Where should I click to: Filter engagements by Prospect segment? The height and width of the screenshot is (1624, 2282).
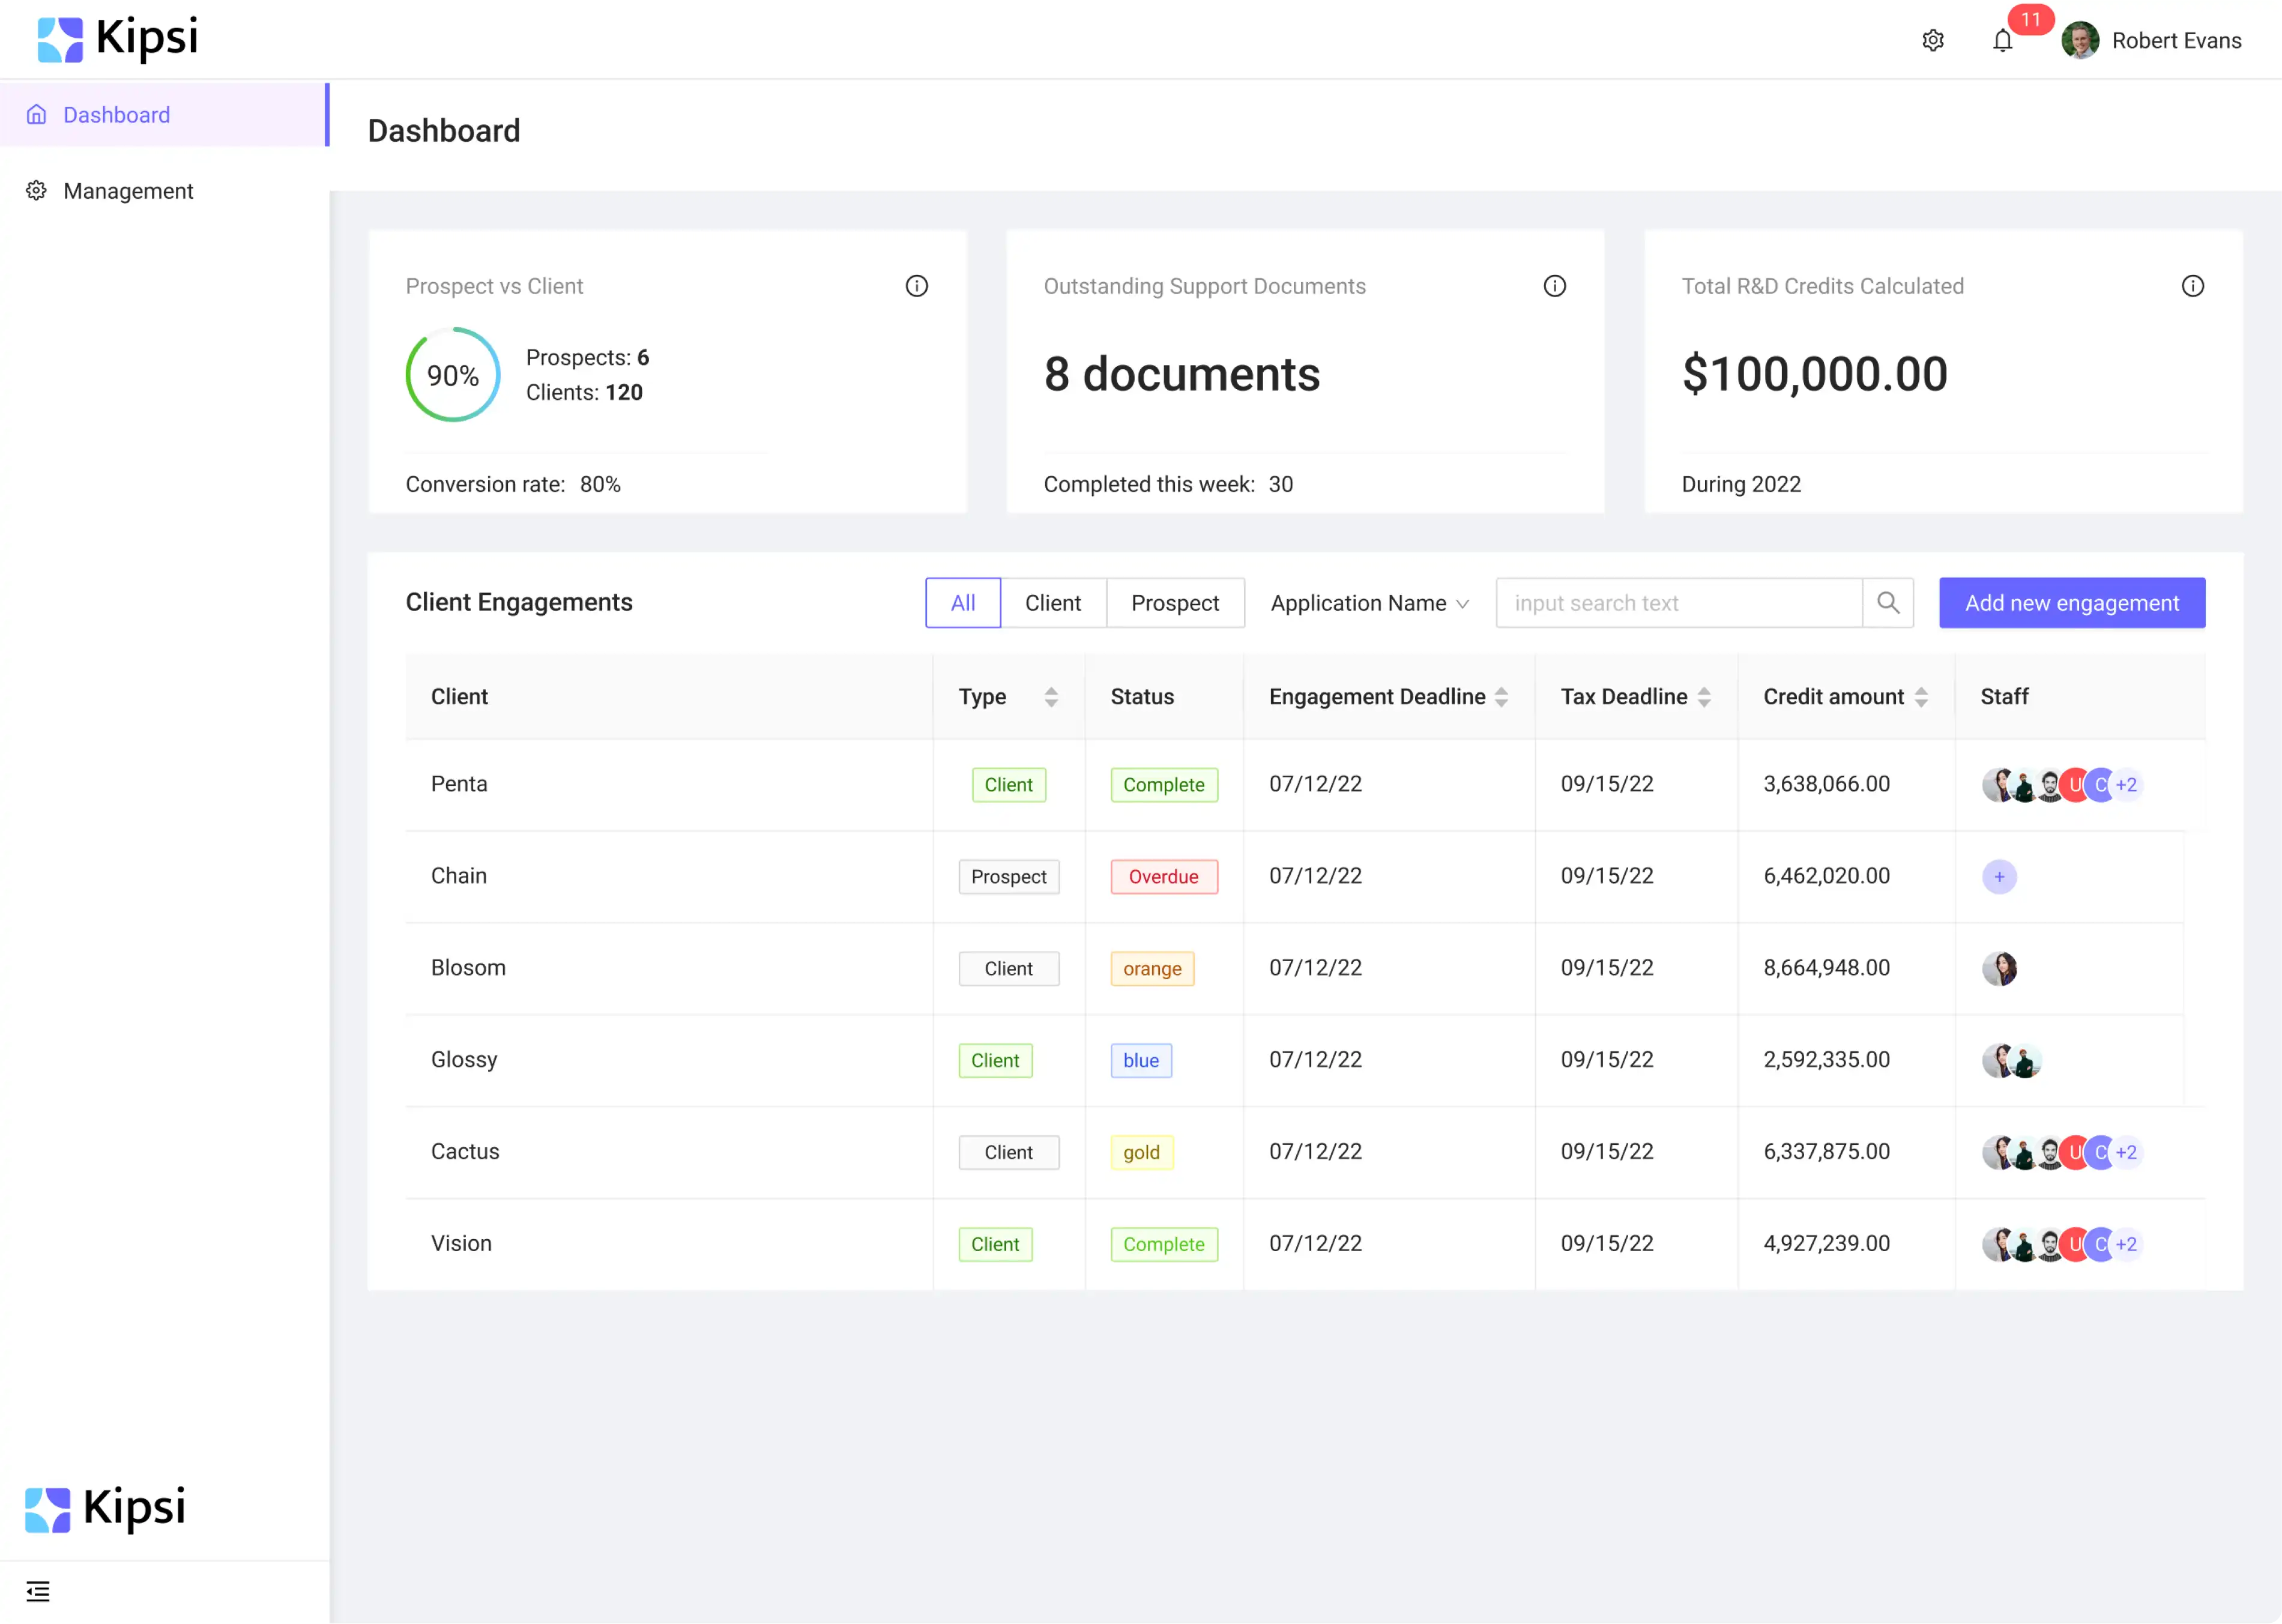1174,603
